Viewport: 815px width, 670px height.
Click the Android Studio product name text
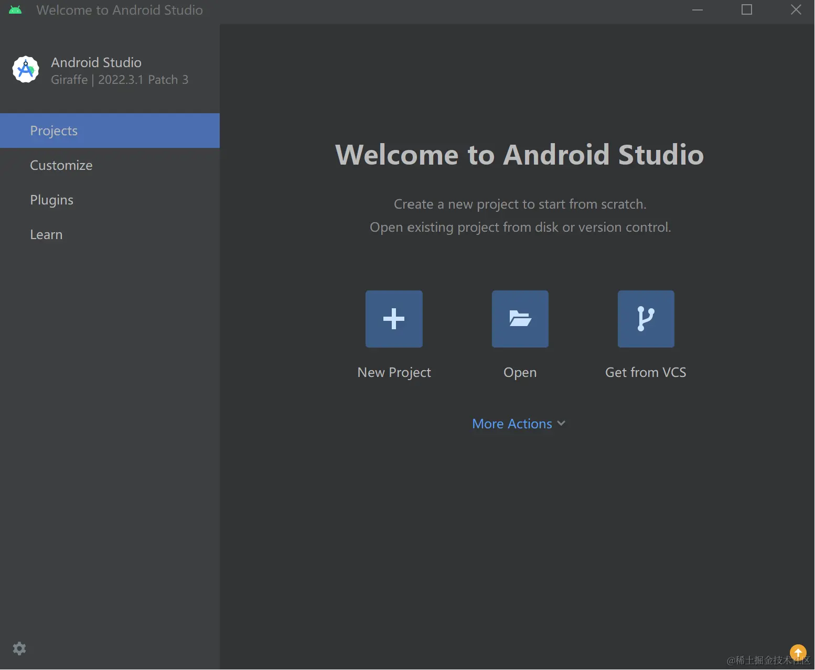[96, 62]
